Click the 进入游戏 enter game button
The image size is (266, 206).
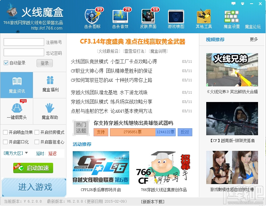[34, 187]
